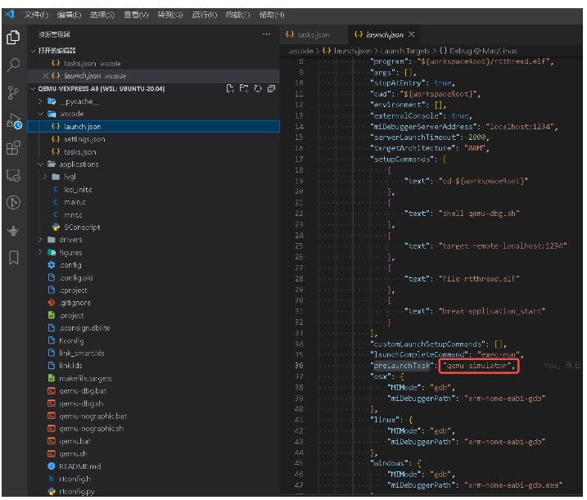587x500 pixels.
Task: Collapse the 打开的编辑器 section
Action: click(55, 51)
